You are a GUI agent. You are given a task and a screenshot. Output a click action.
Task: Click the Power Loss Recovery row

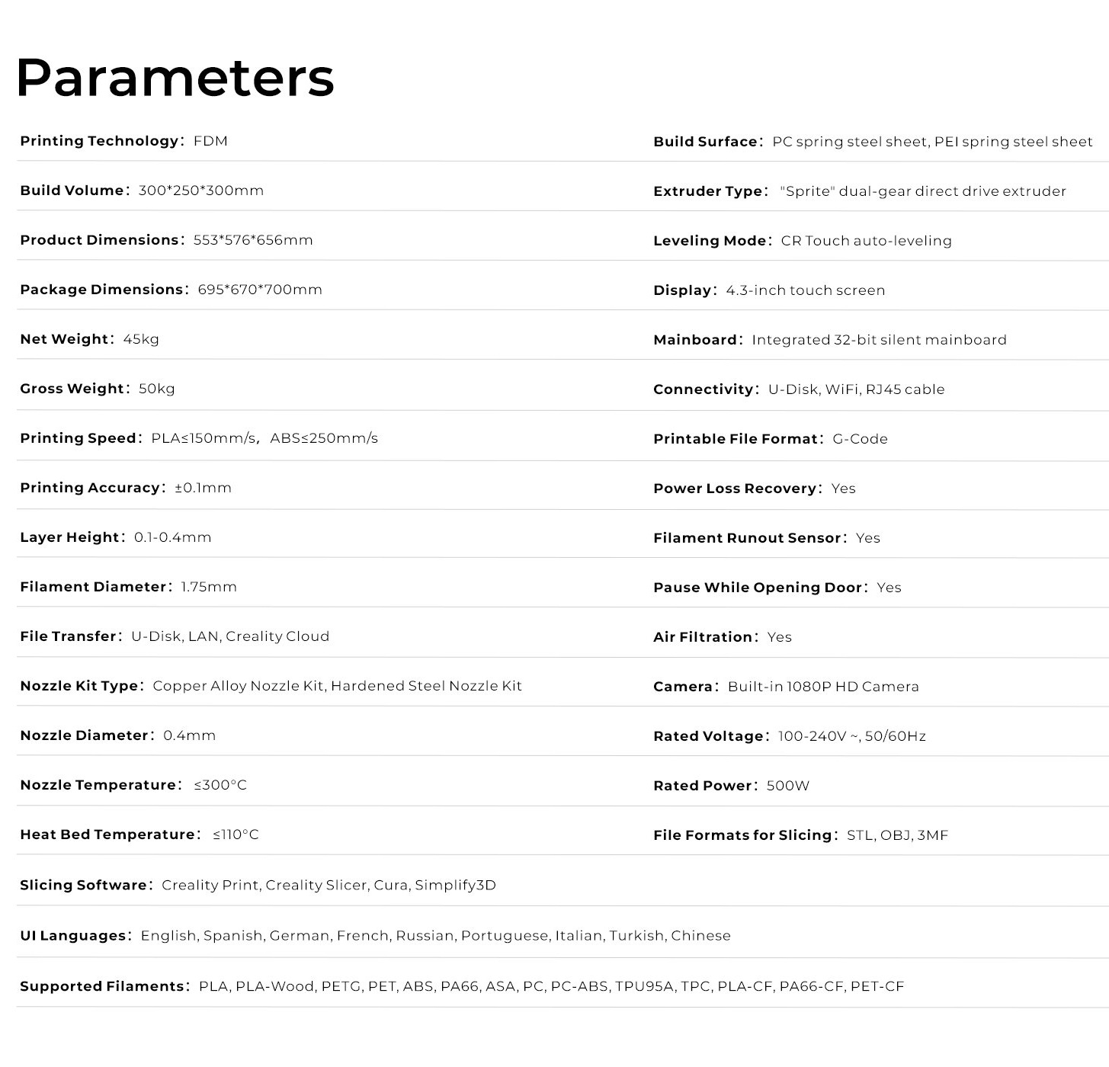coord(754,489)
